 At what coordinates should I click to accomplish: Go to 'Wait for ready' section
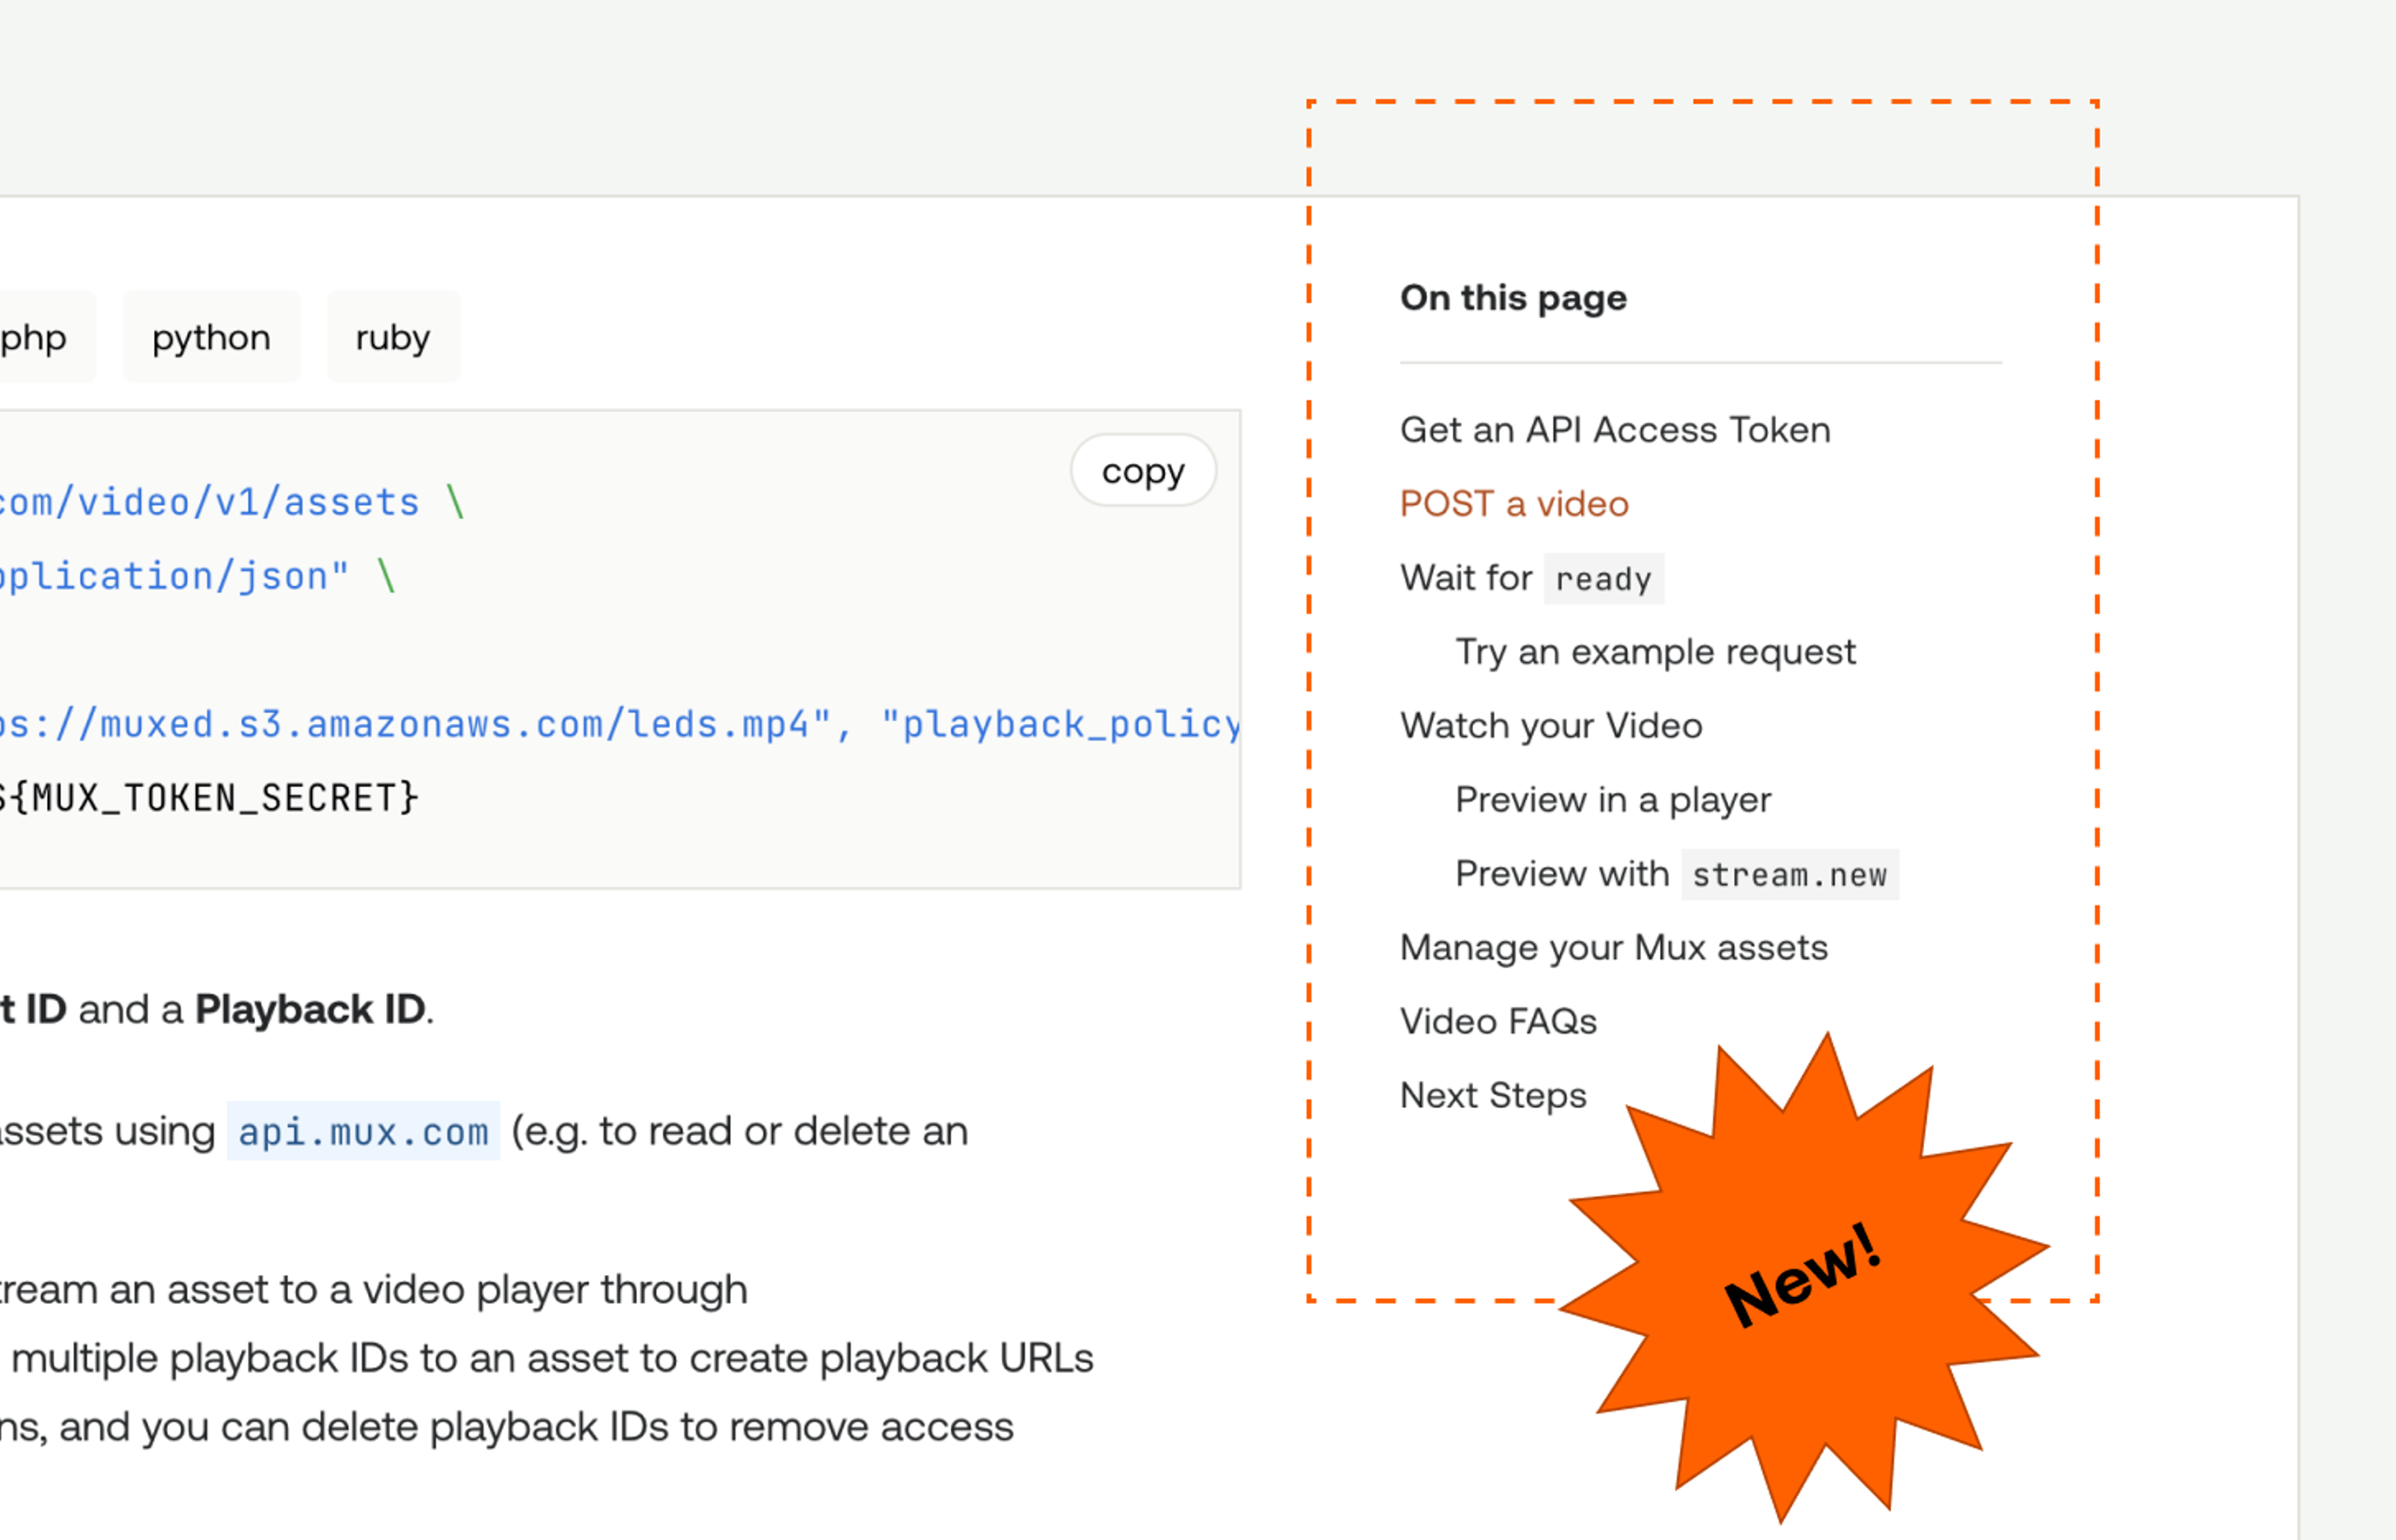point(1531,578)
